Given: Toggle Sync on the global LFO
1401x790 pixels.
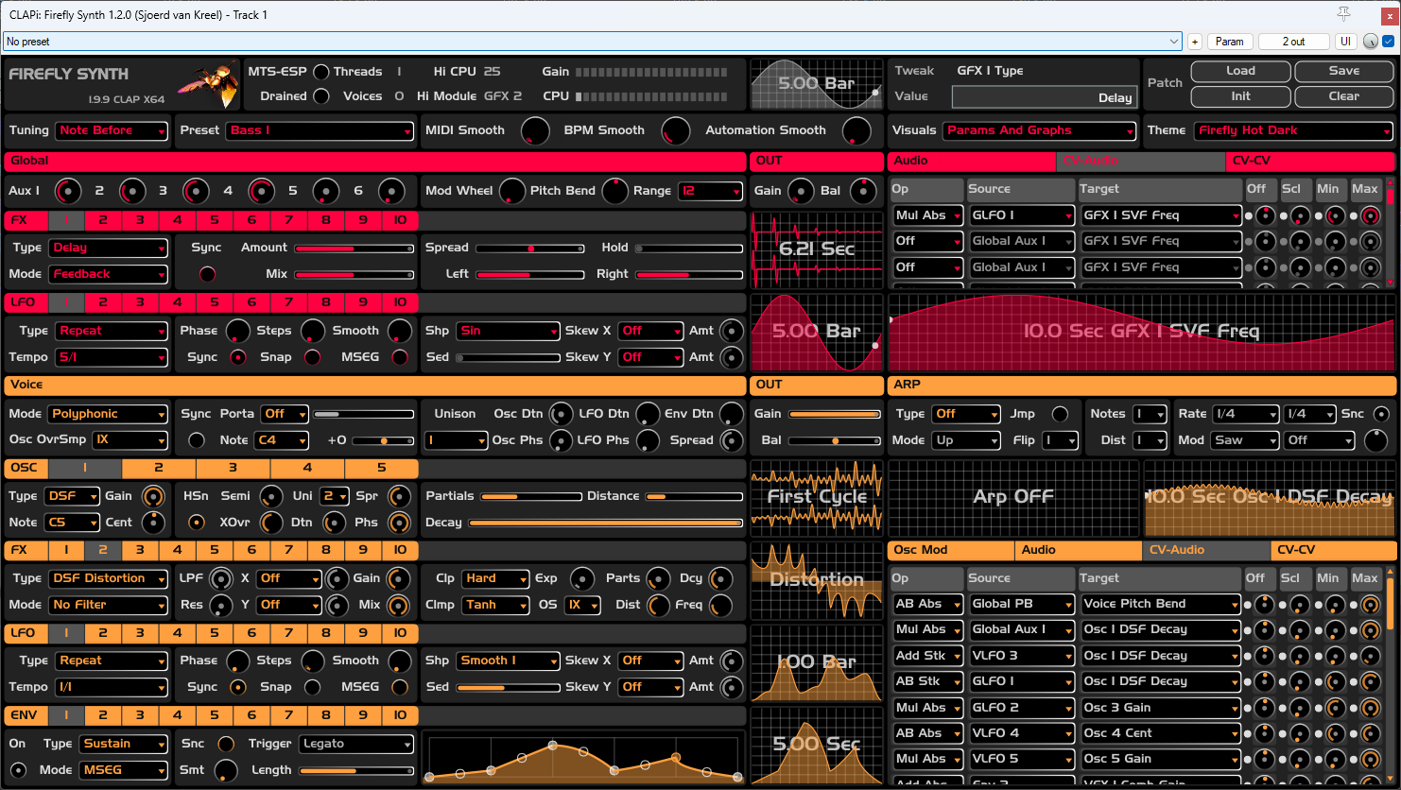Looking at the screenshot, I should click(x=237, y=357).
